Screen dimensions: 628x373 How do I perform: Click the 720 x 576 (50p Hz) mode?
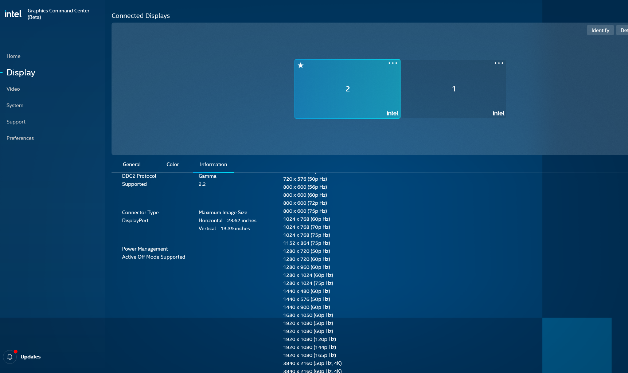tap(305, 179)
